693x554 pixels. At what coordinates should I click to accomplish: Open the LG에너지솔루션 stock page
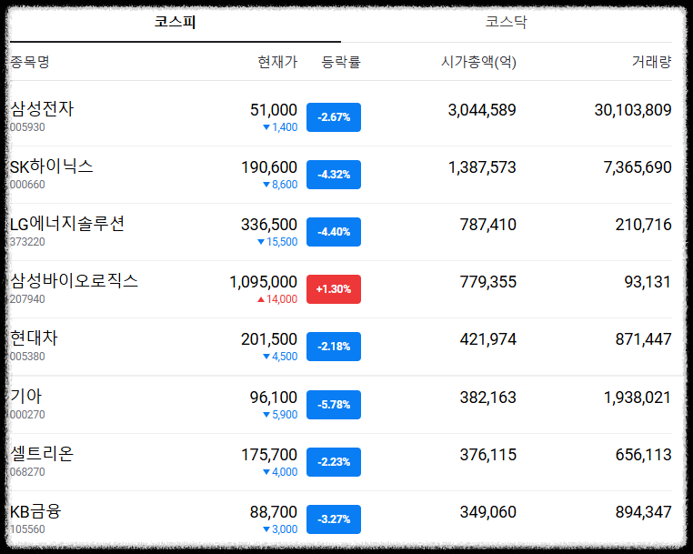[x=66, y=224]
